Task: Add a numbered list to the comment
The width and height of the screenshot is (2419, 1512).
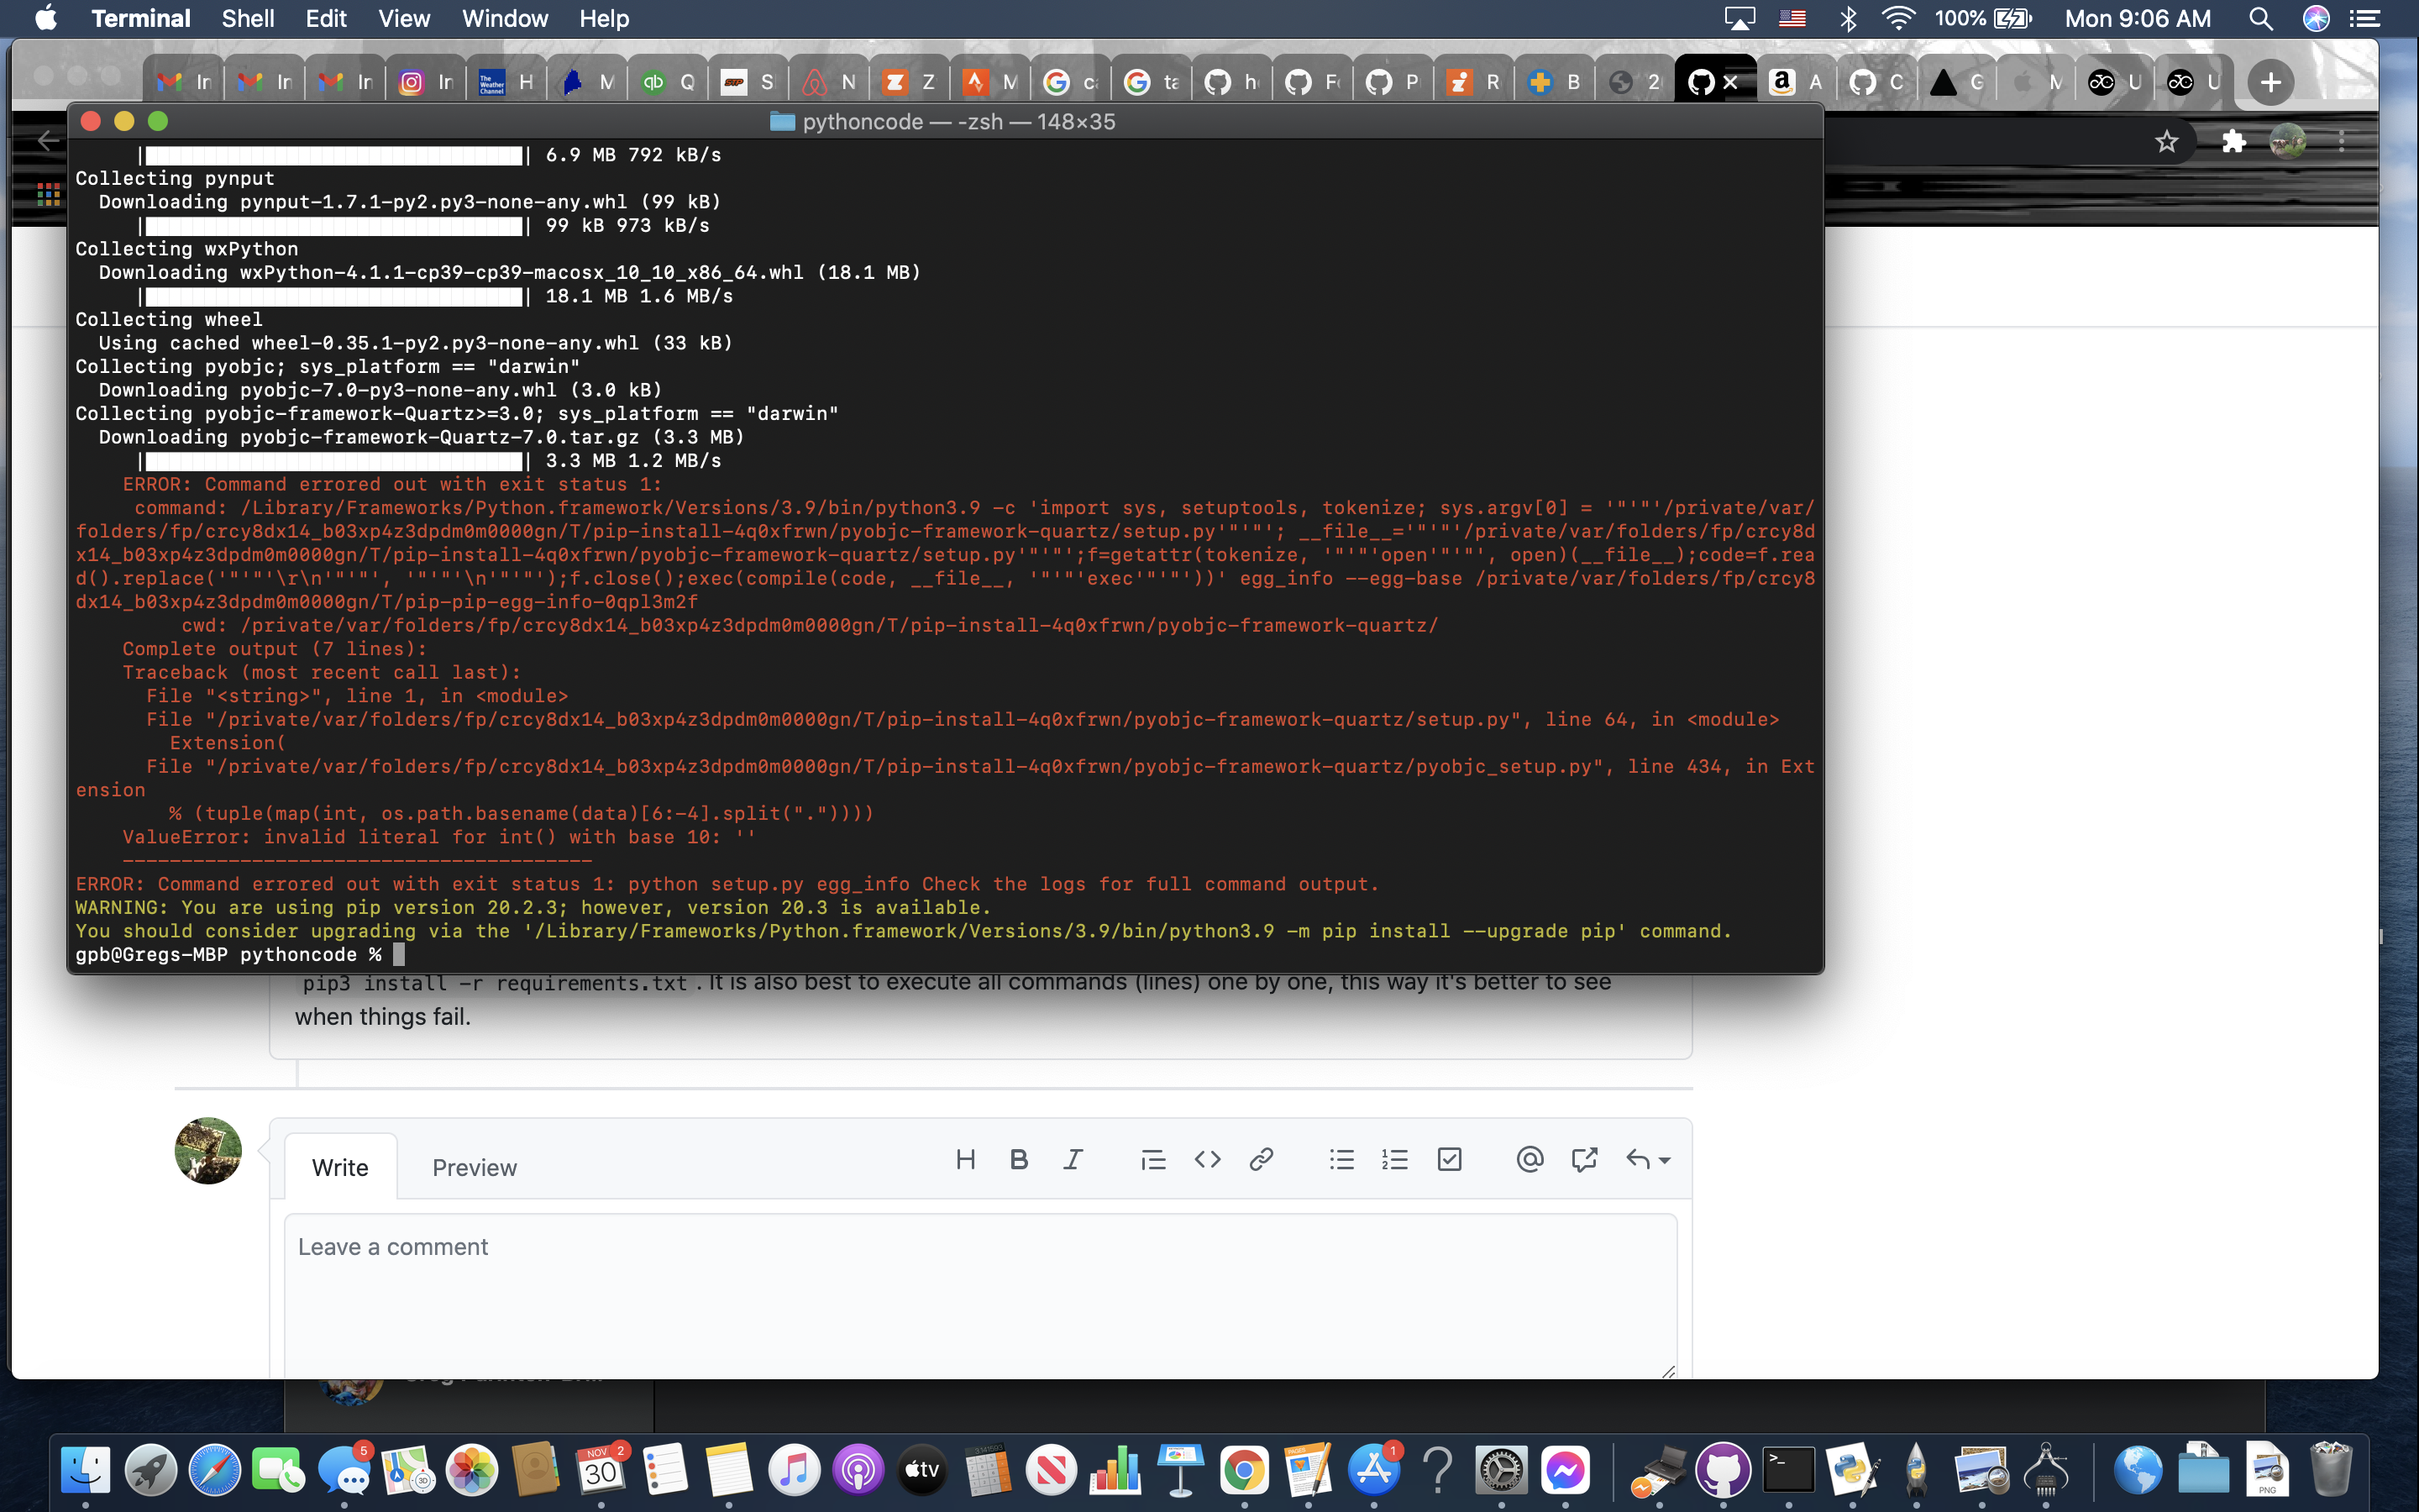Action: point(1394,1159)
